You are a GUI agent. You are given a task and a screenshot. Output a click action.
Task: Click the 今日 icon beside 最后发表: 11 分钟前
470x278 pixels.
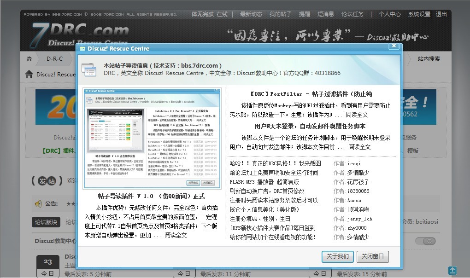(x=184, y=273)
